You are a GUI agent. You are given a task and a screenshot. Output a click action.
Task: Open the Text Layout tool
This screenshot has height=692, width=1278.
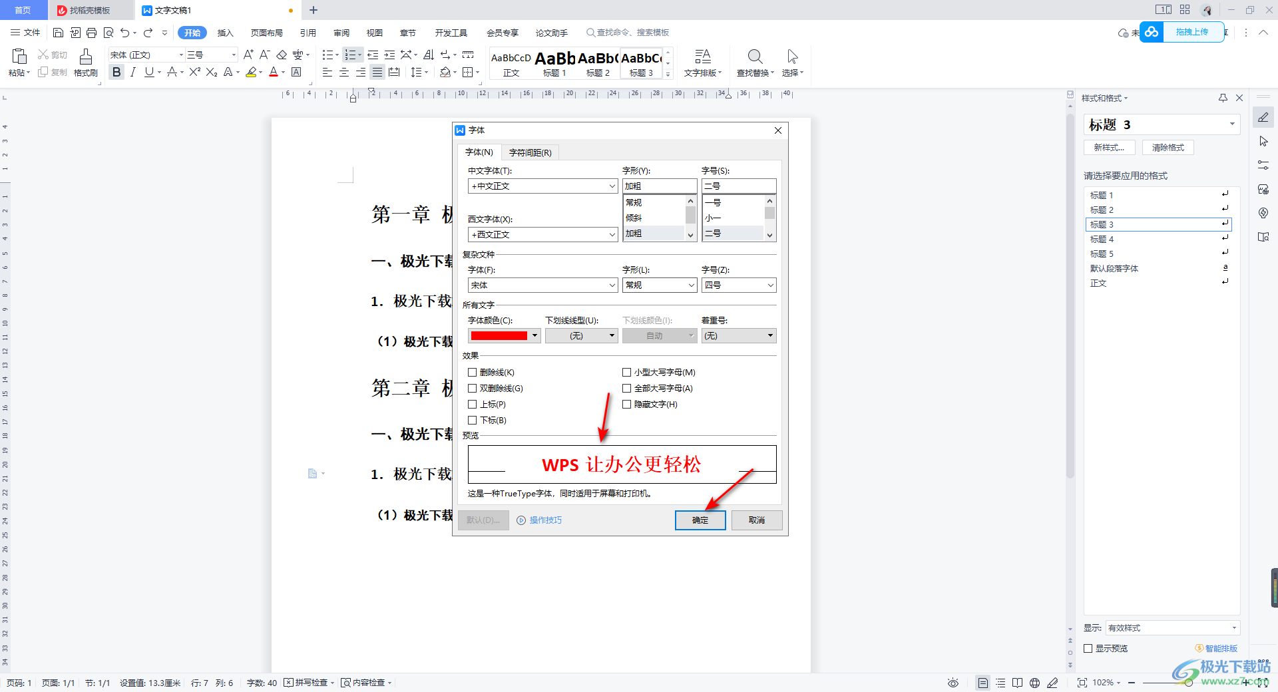pos(703,63)
